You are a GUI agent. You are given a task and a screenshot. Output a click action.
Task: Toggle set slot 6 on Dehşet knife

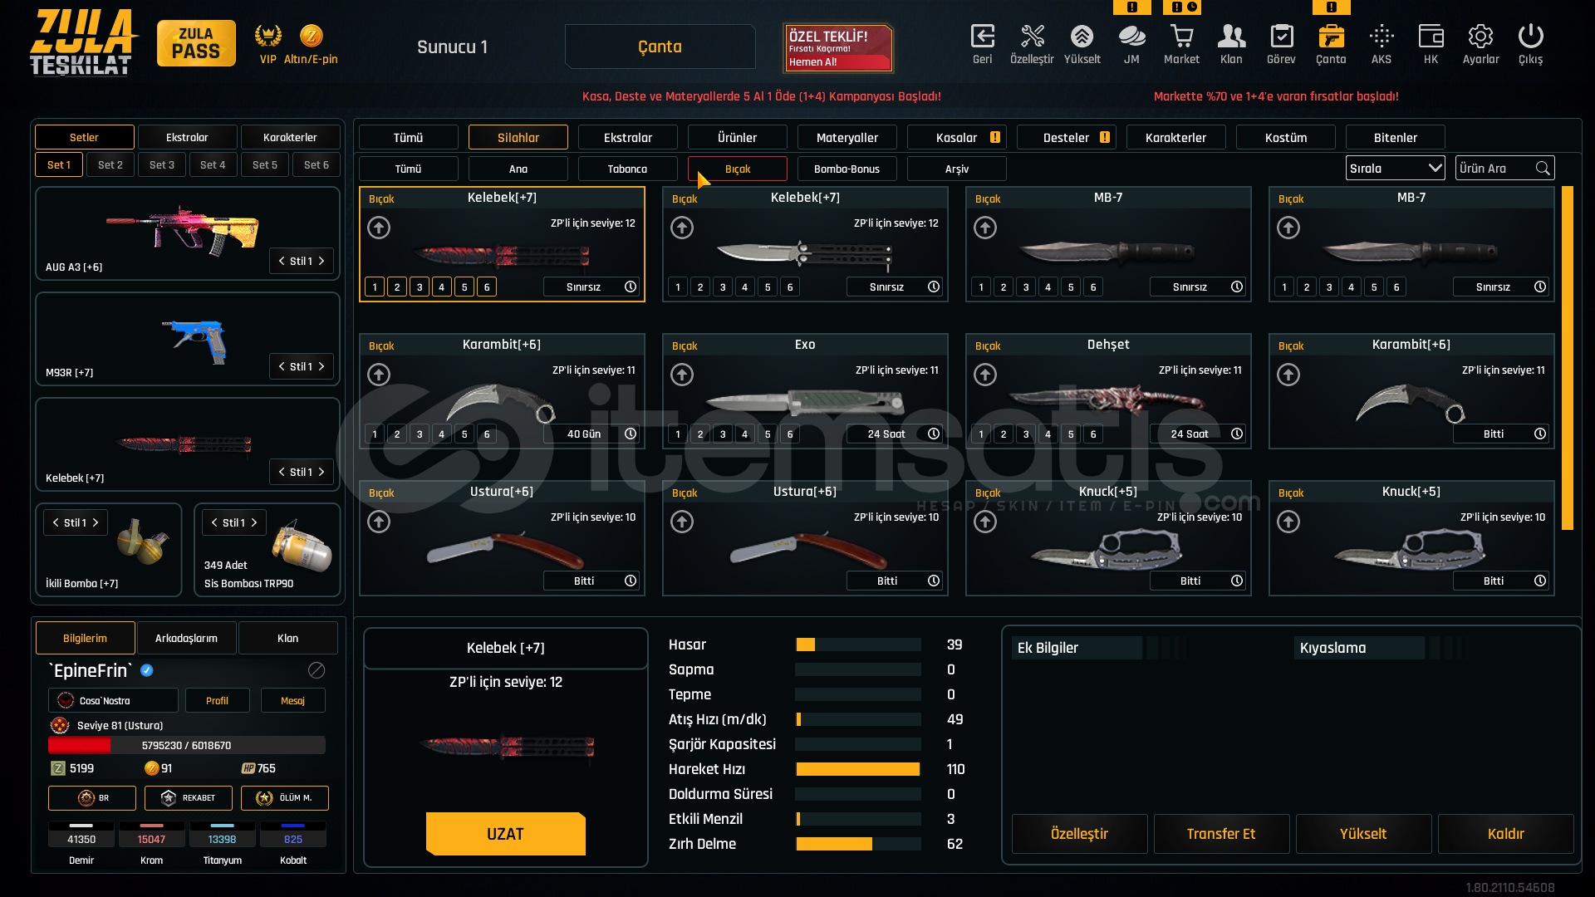[x=1093, y=434]
